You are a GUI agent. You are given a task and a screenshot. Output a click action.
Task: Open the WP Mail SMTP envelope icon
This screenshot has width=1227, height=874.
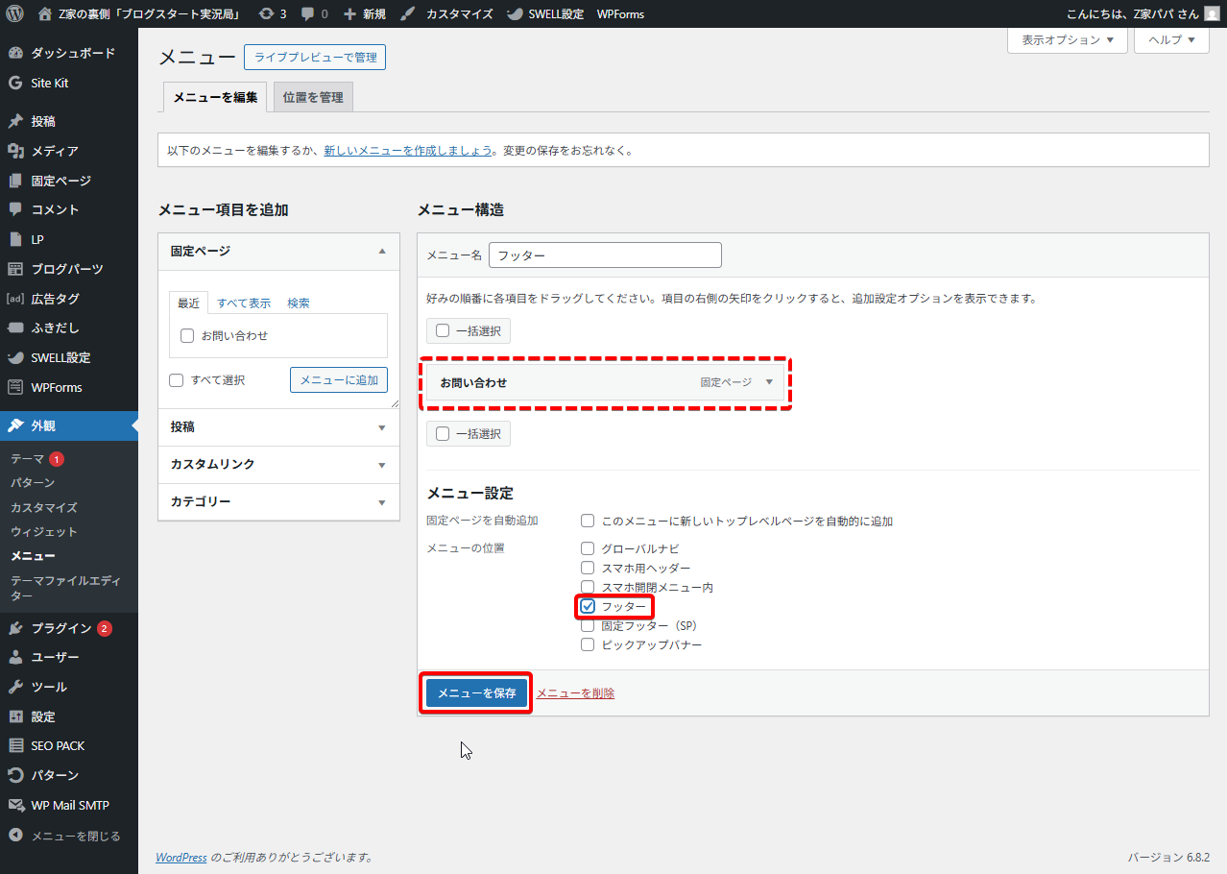[x=15, y=805]
